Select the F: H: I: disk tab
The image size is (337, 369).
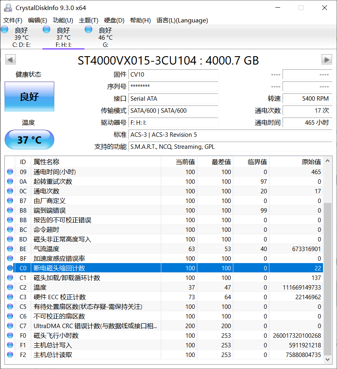[63, 37]
